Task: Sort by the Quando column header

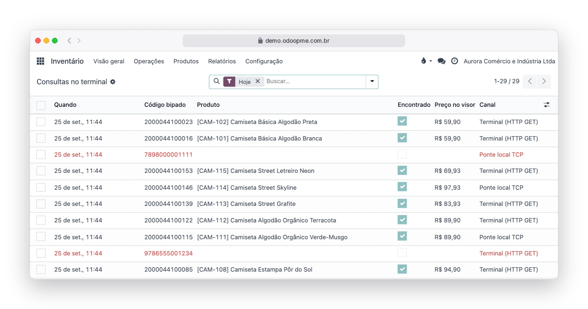Action: (65, 105)
